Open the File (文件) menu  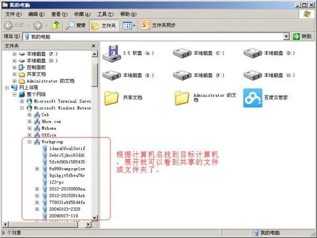(13, 14)
